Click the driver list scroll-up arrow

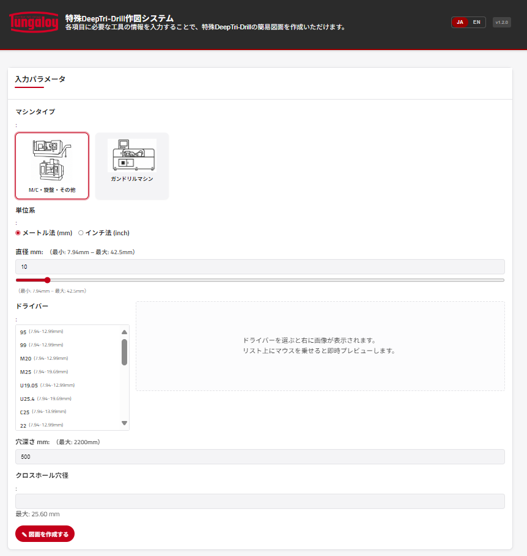point(124,332)
